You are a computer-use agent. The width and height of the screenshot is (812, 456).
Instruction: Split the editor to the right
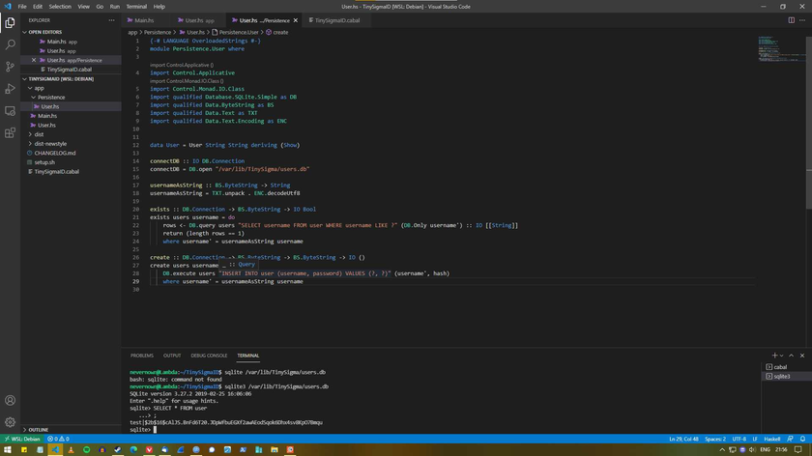pyautogui.click(x=792, y=20)
